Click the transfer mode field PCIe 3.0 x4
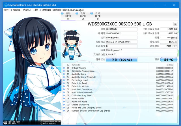This screenshot has height=126, width=181. tap(122, 42)
